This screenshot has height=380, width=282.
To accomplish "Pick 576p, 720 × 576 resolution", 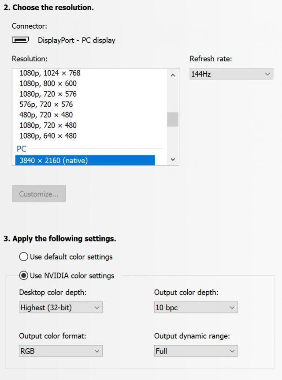I will [x=46, y=105].
